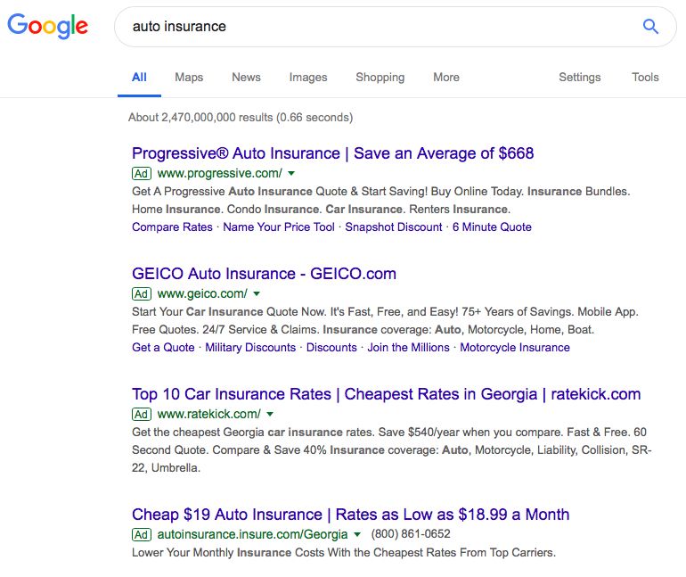Click the www.progressive.com/ display URL
This screenshot has width=686, height=577.
220,173
